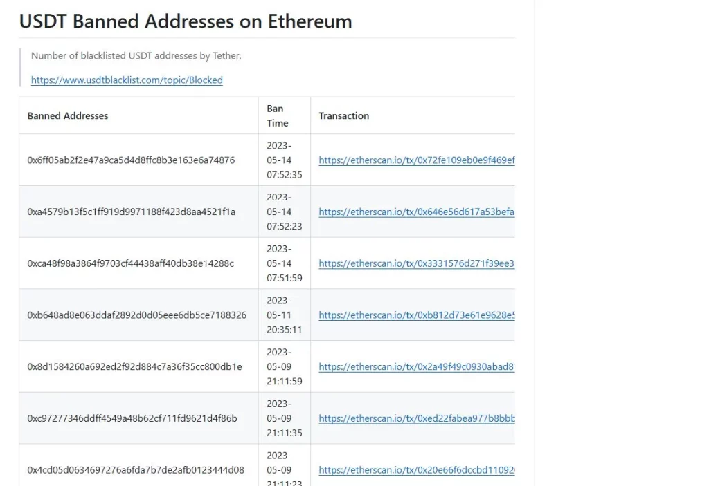Click address 0xca48f98a3864f9703cf44438aff40db38e14288c

click(131, 263)
